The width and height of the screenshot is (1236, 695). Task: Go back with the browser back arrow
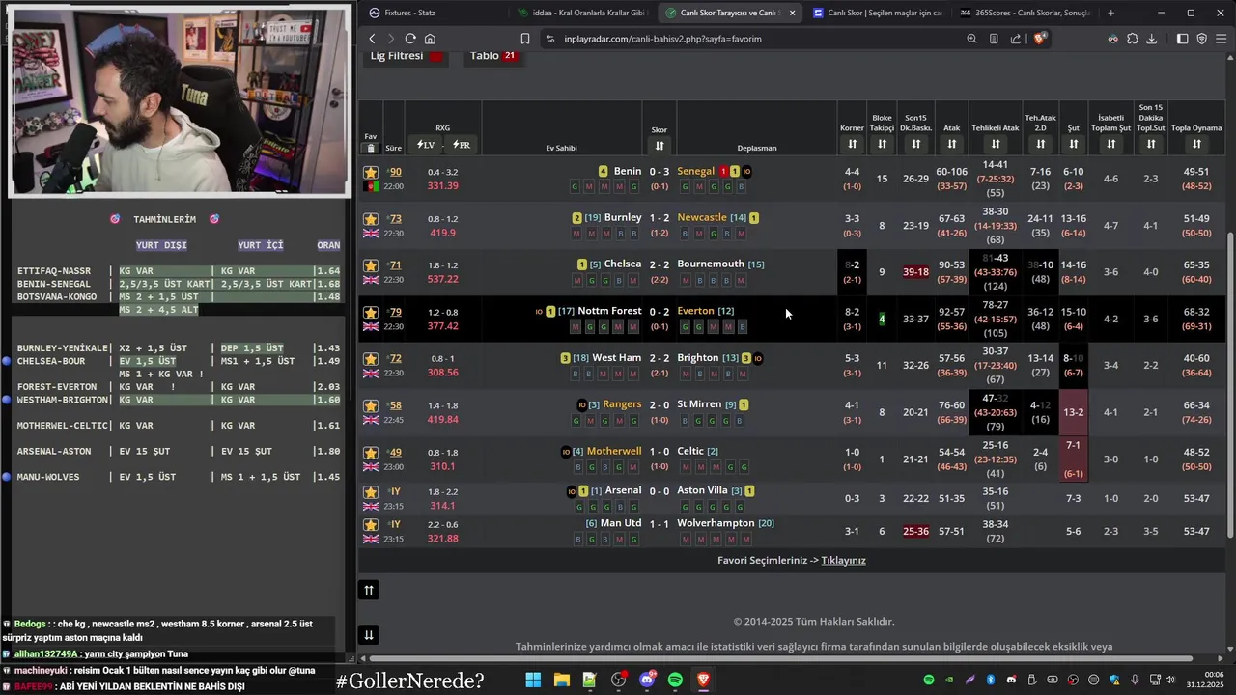(372, 39)
